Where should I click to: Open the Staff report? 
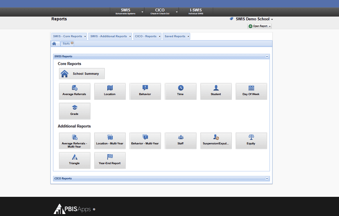click(181, 141)
